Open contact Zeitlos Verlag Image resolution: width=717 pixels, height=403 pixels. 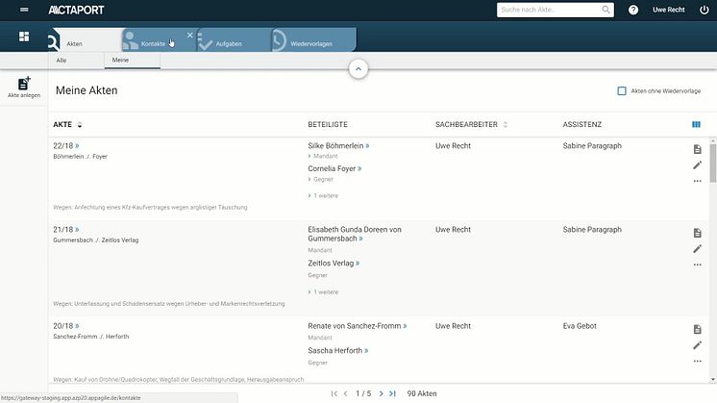click(x=334, y=264)
